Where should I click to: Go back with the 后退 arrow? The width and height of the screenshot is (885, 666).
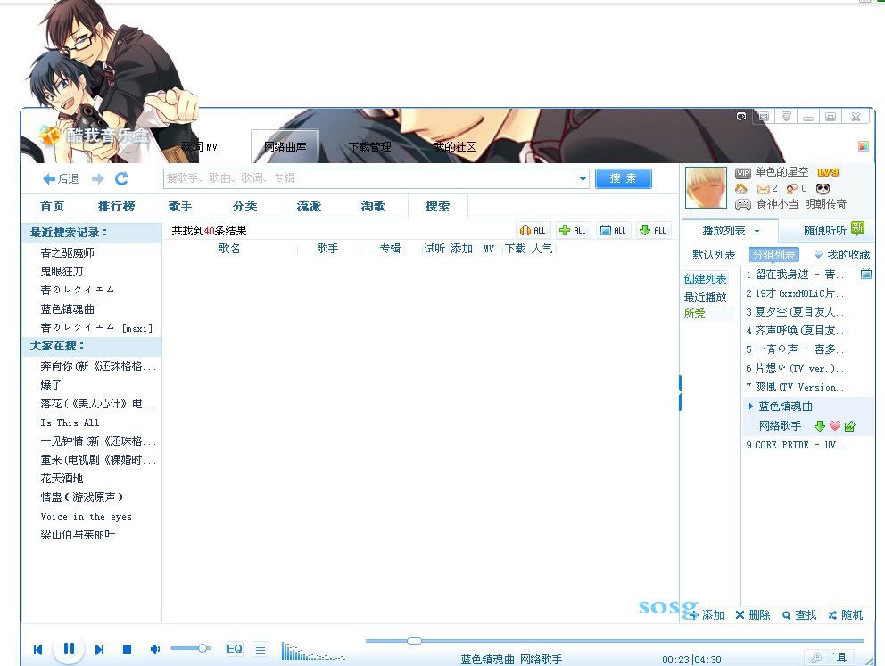pos(61,179)
